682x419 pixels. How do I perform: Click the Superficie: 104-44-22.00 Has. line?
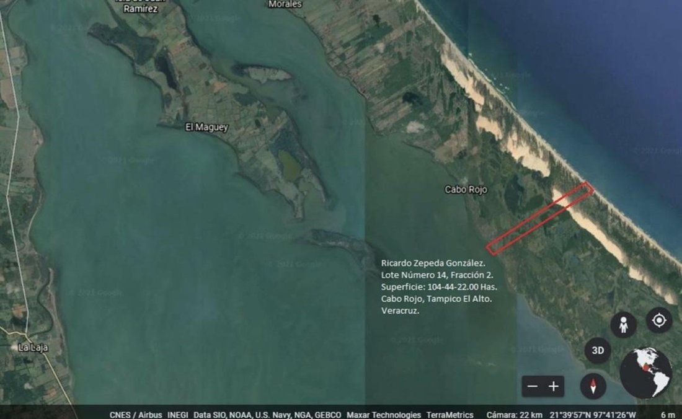pos(439,287)
